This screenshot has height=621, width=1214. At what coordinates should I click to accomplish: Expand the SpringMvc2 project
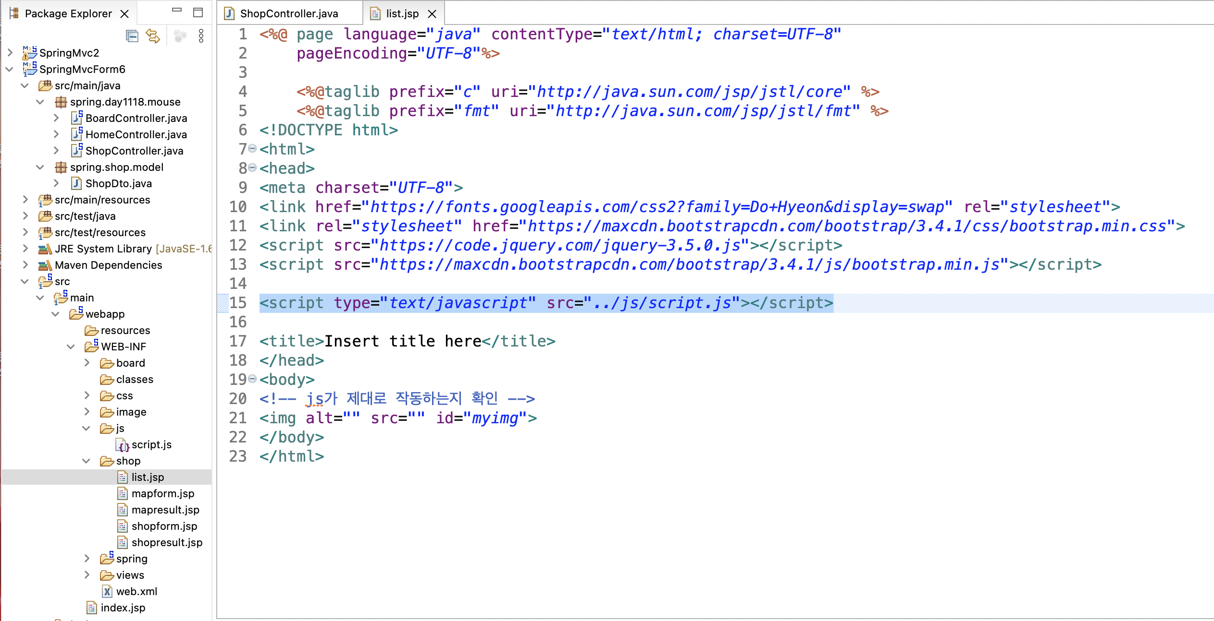pyautogui.click(x=10, y=53)
